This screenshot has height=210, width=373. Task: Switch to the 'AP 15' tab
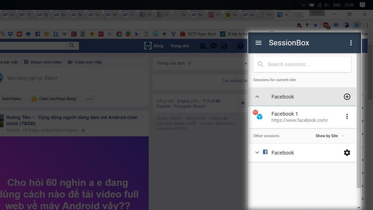[129, 15]
